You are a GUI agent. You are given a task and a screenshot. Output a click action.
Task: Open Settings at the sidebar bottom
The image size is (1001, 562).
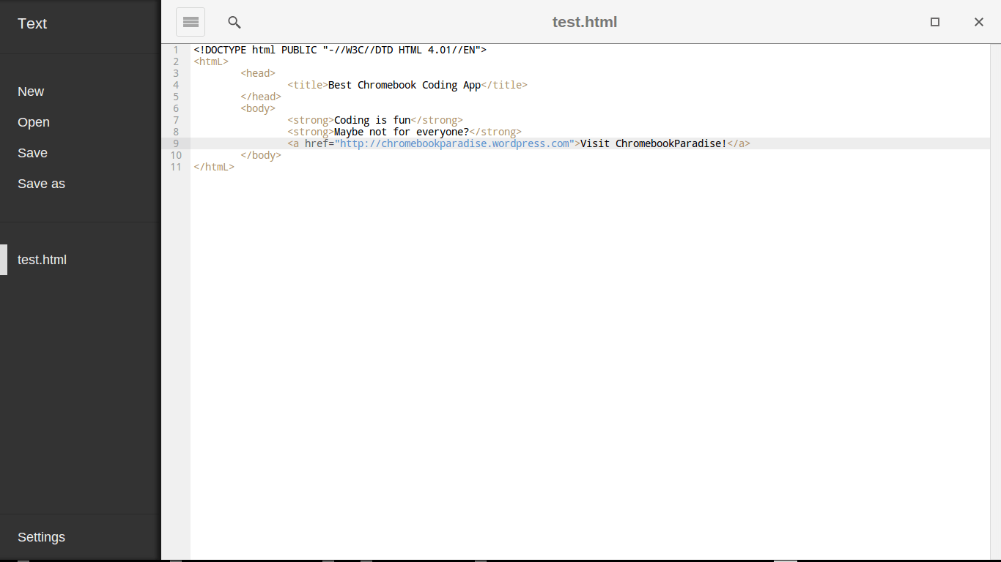(41, 537)
